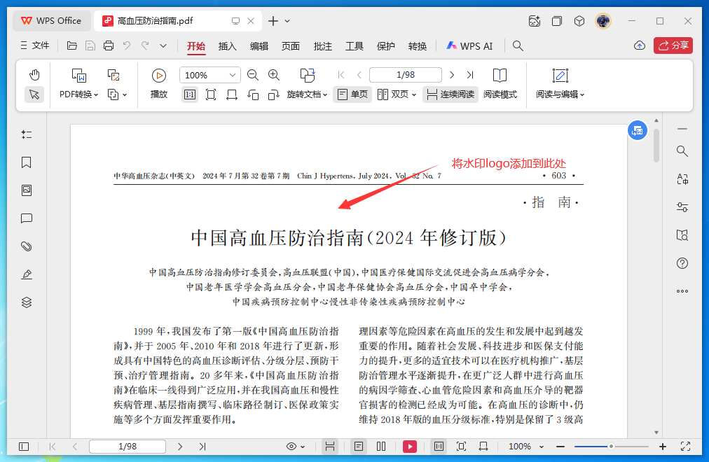Viewport: 709px width, 462px height.
Task: Click the 阅读模式 reading mode book icon
Action: (x=500, y=76)
